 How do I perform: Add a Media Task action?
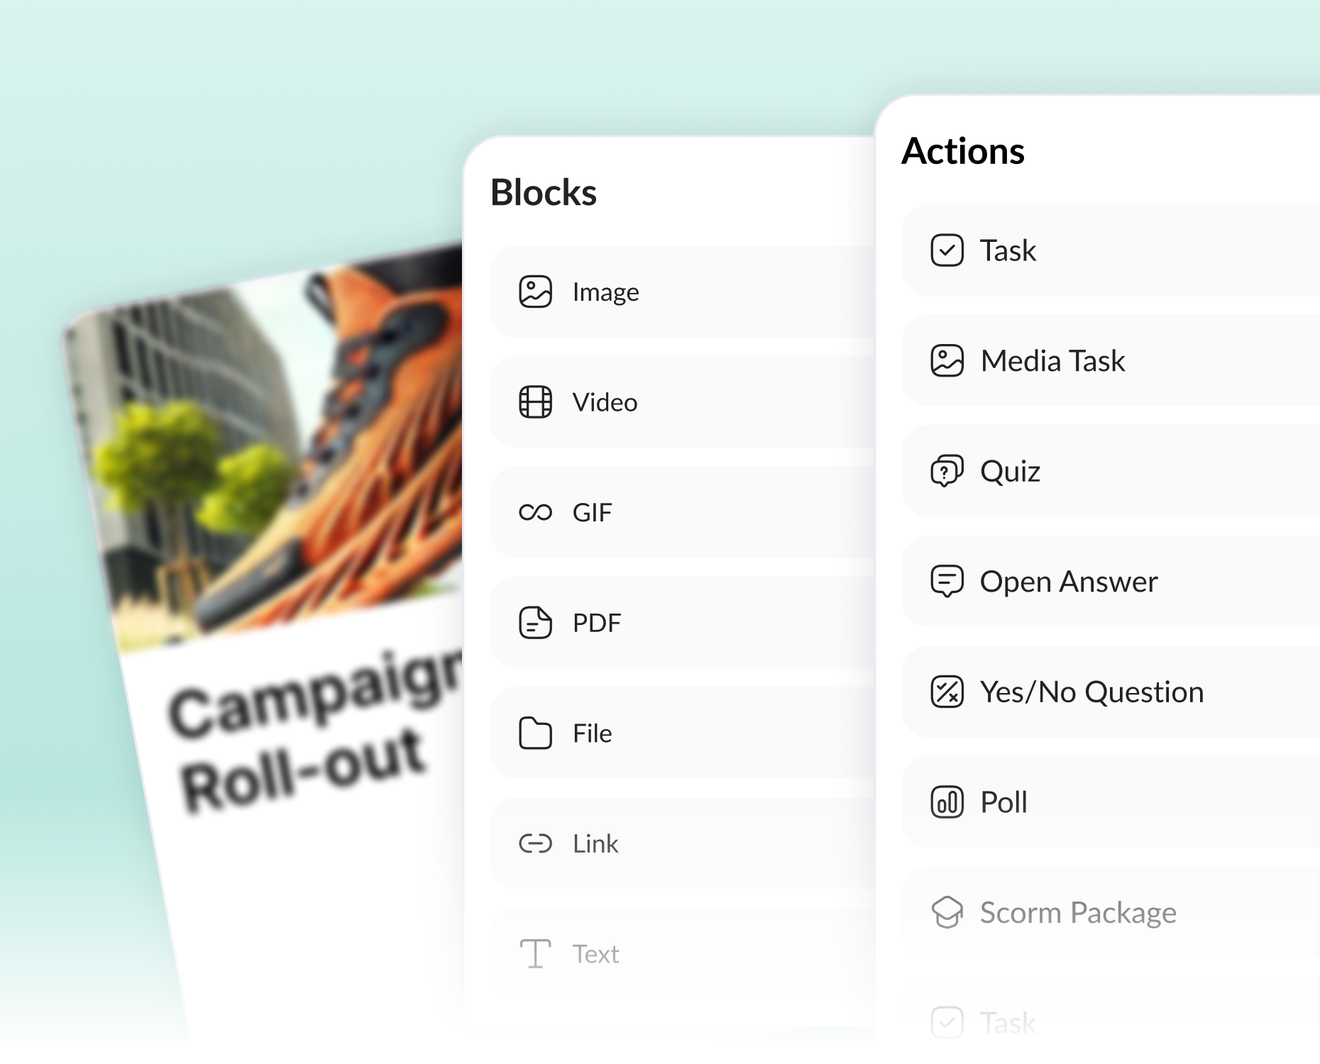pos(1052,361)
